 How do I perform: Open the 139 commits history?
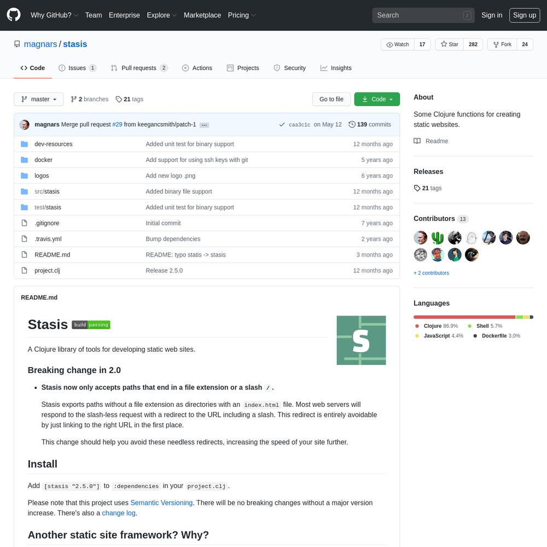tap(370, 125)
